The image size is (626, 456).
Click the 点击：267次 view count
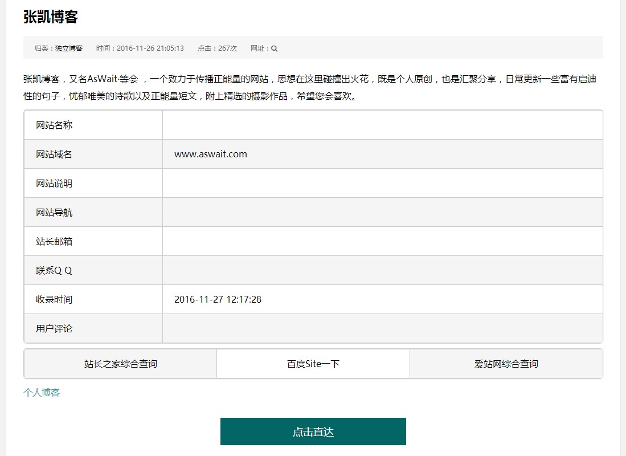pyautogui.click(x=217, y=48)
